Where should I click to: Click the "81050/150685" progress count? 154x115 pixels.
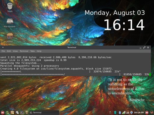pyautogui.click(x=132, y=74)
